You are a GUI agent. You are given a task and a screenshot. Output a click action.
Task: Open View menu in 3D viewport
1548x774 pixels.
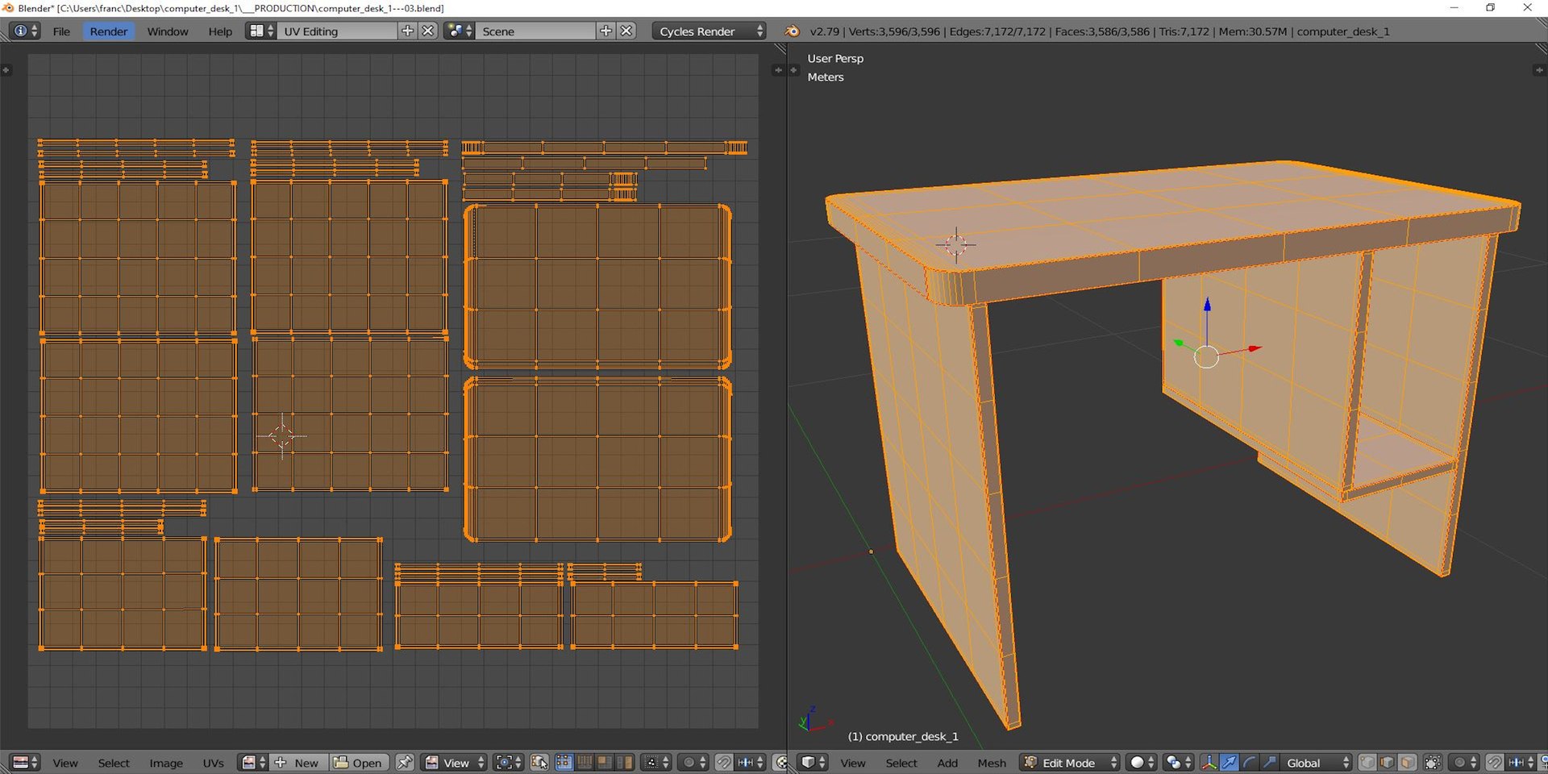click(x=853, y=763)
